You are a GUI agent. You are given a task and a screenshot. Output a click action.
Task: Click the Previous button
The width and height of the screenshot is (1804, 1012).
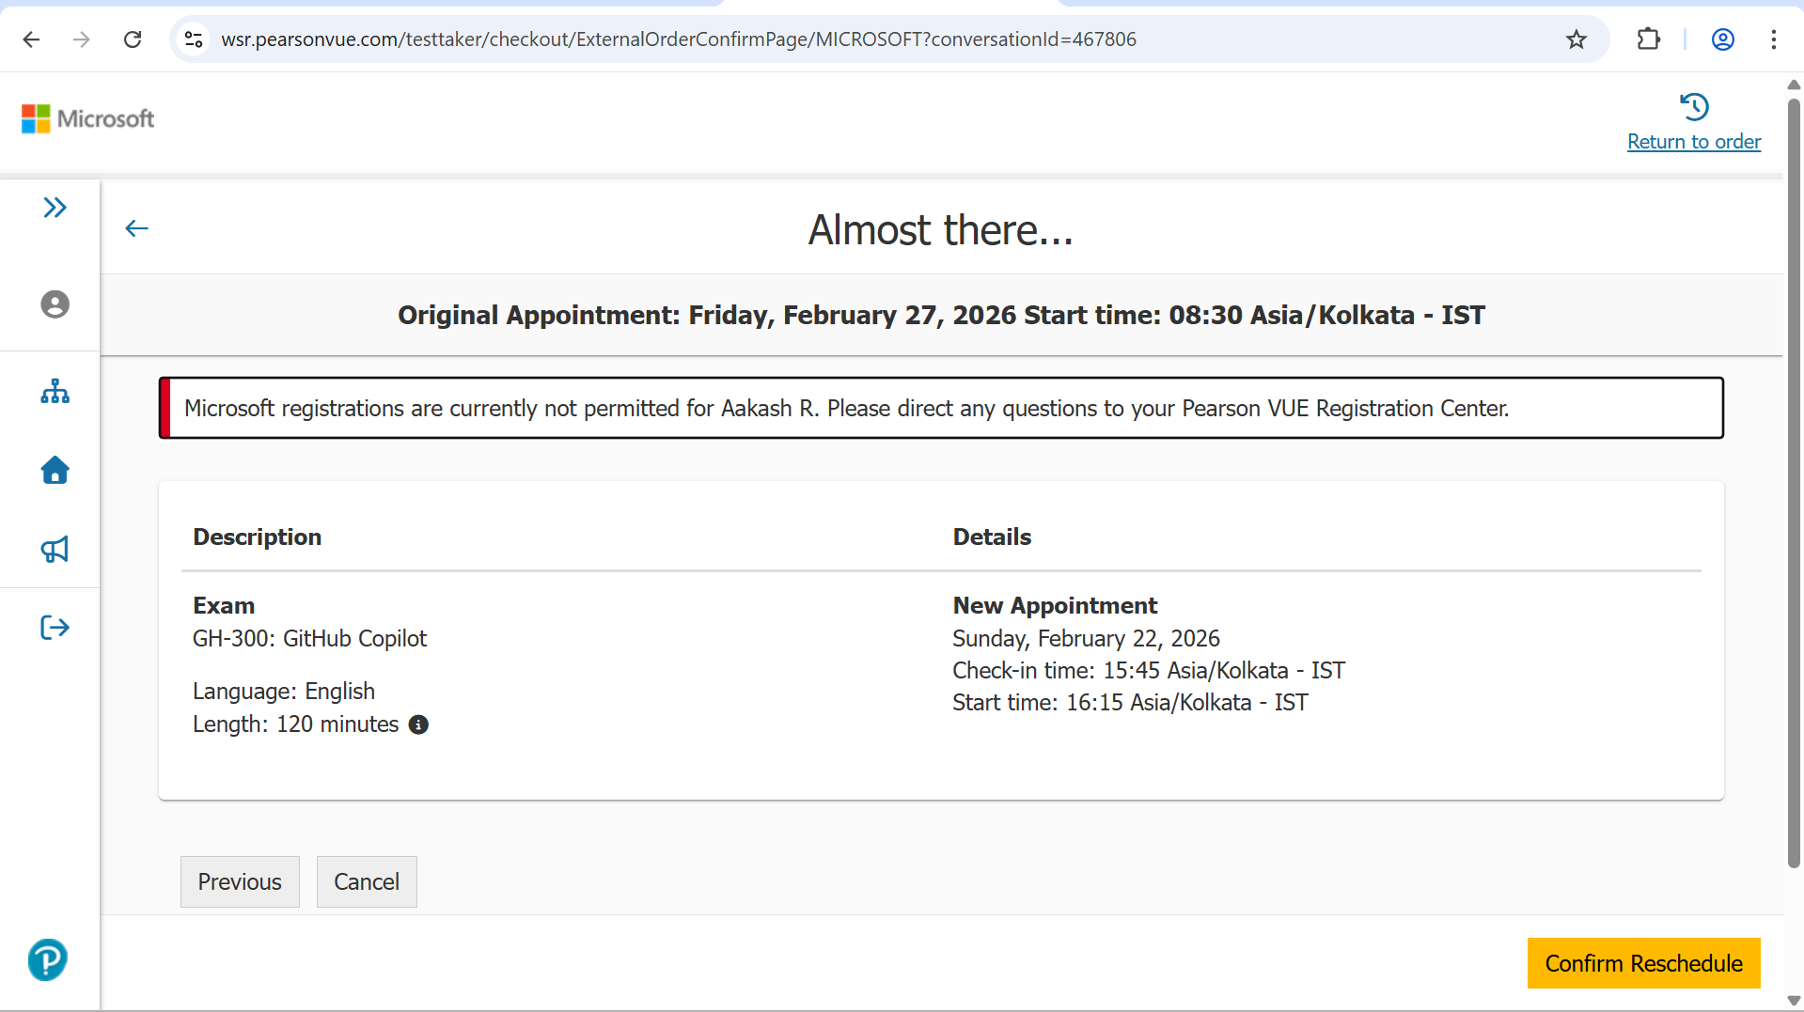point(240,881)
